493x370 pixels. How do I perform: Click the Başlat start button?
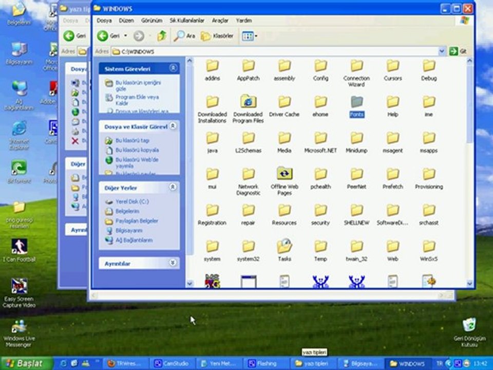tap(26, 363)
